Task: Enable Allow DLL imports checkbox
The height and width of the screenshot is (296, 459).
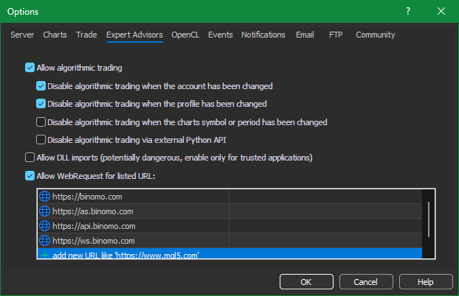Action: click(30, 158)
